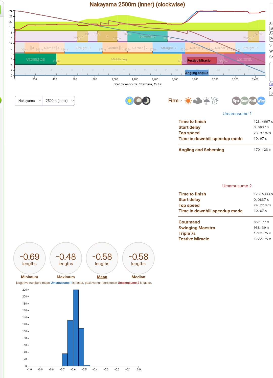This screenshot has height=378, width=273.
Task: Open the Firm ground condition dropdown
Action: pyautogui.click(x=175, y=101)
